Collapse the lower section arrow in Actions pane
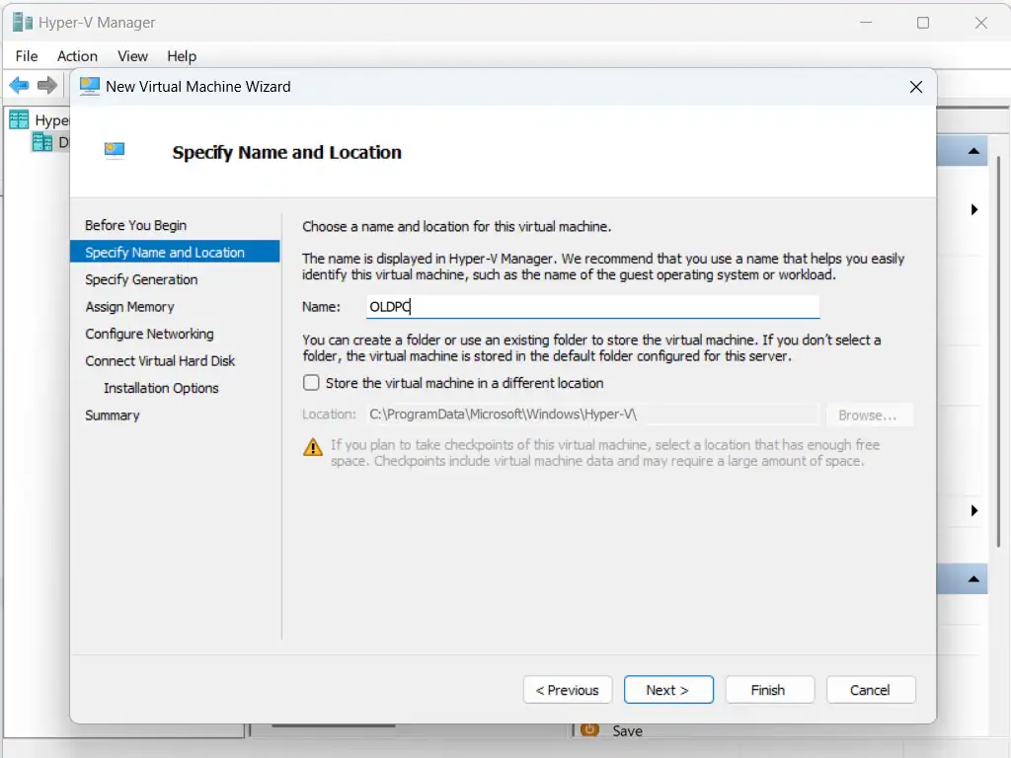 click(973, 579)
